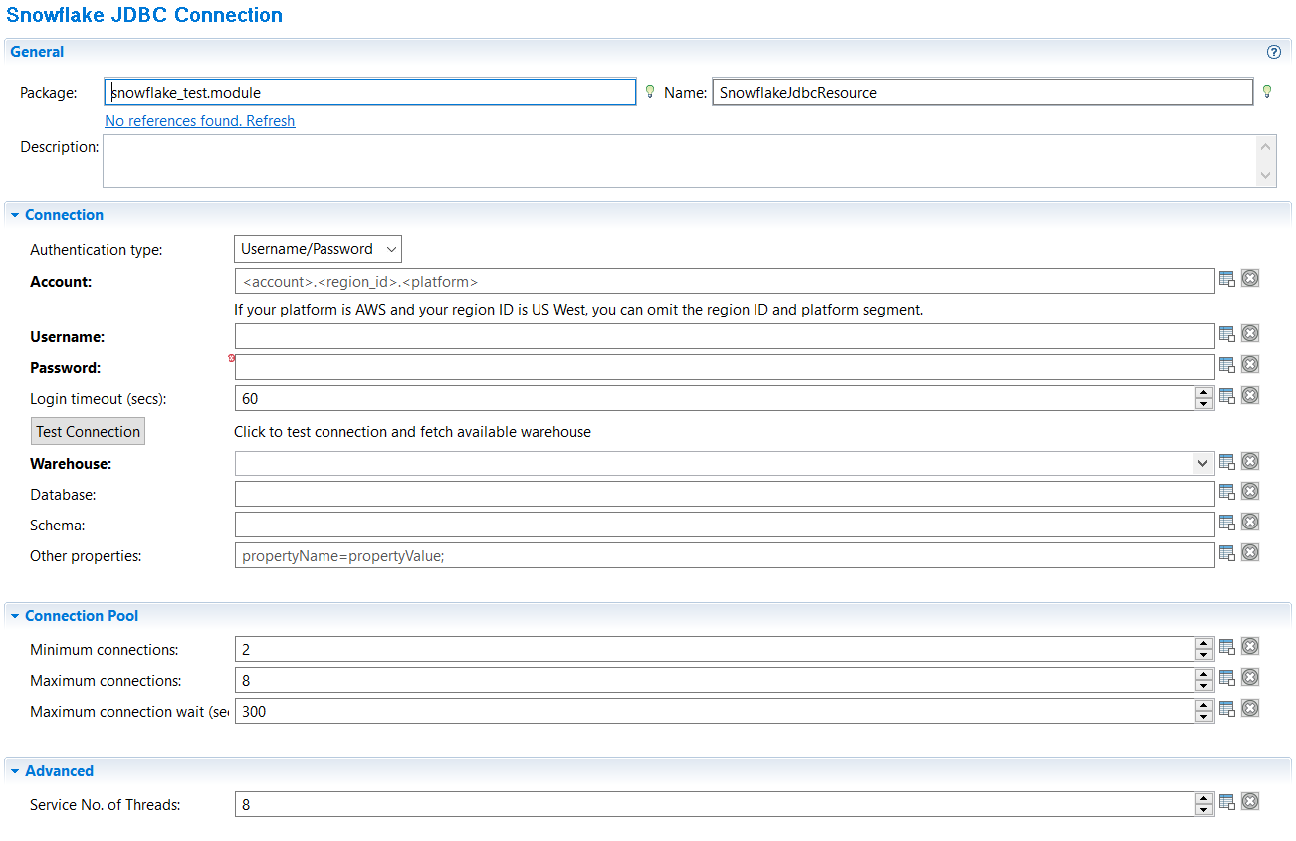Viewport: 1296px width, 841px height.
Task: Click the Service No. of Threads spinner arrows
Action: (1204, 804)
